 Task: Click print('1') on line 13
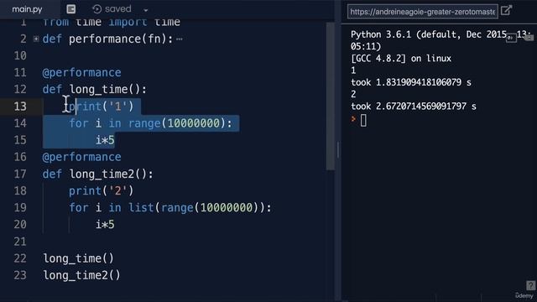click(x=101, y=107)
